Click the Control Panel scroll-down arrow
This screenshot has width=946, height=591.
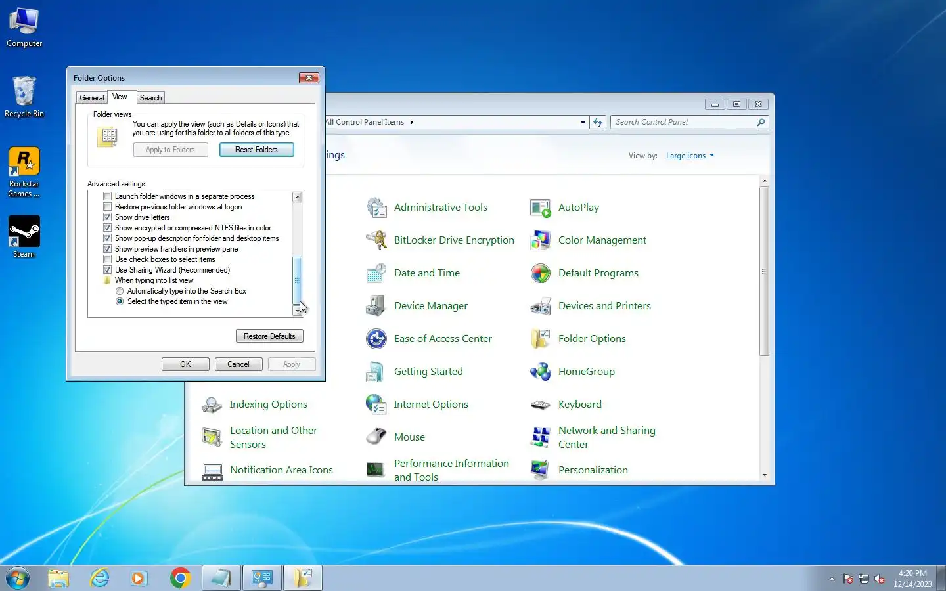click(764, 475)
